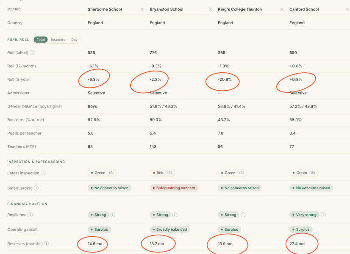
Task: Click King's College Taunton's Green ISI badge
Action: click(232, 173)
